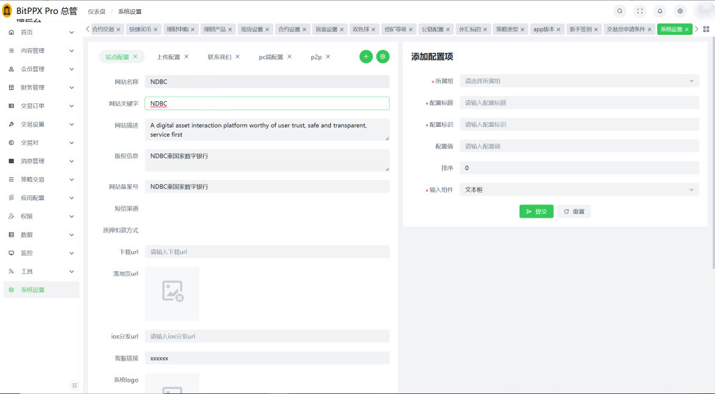715x394 pixels.
Task: Expand the 数据 sidebar menu chevron
Action: 72,234
